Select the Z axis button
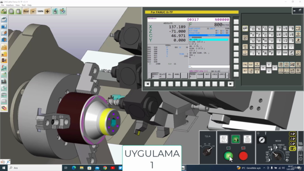Viewport: 304px width, 171px height. click(x=293, y=139)
